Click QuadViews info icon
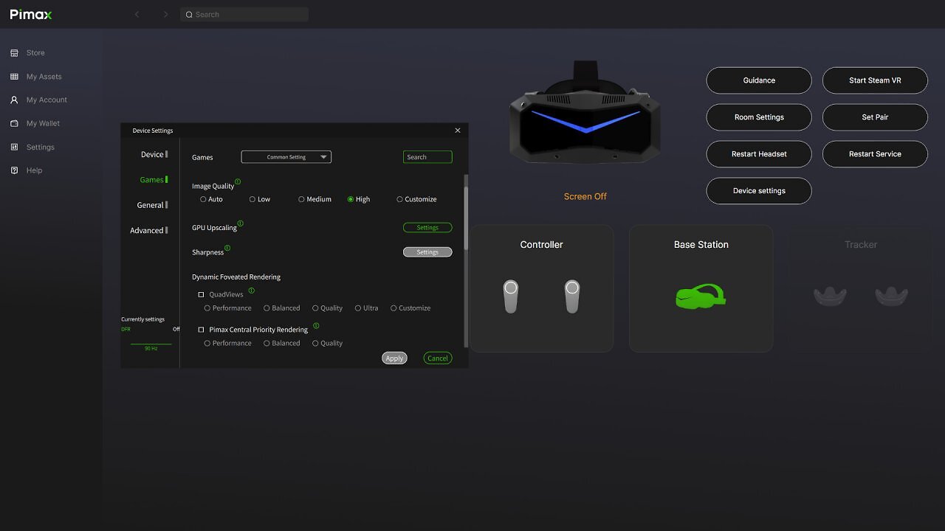The width and height of the screenshot is (945, 531). coord(251,291)
